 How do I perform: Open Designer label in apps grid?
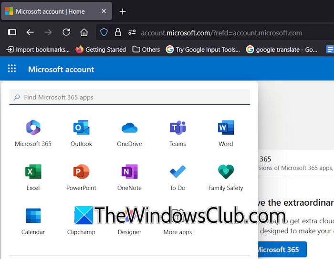(129, 232)
